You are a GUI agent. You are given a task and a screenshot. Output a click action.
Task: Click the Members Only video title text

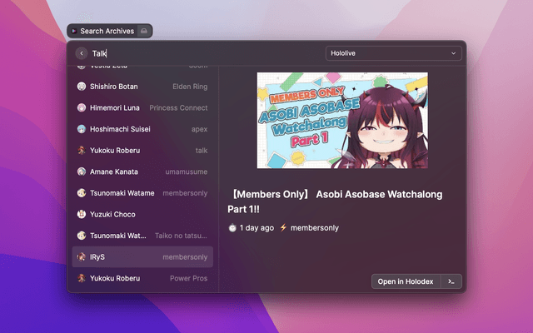(335, 202)
